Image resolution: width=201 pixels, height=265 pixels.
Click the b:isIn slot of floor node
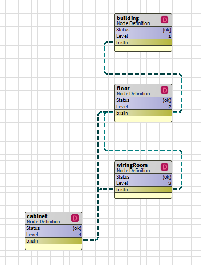pos(143,113)
